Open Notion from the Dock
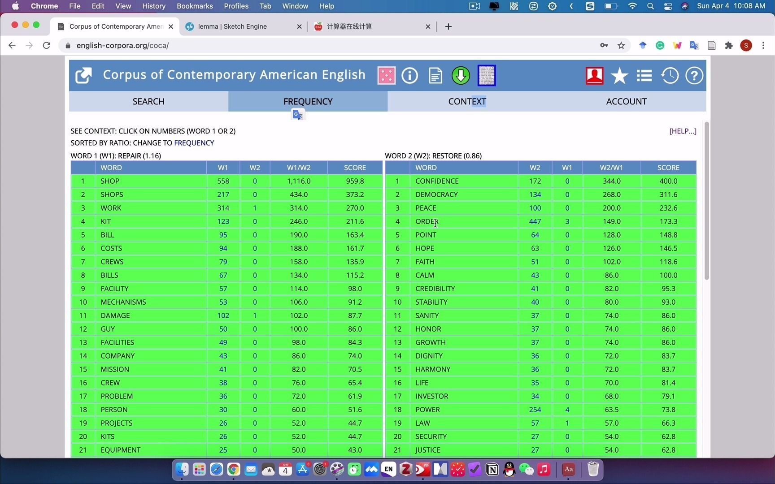The width and height of the screenshot is (775, 484). (x=492, y=469)
